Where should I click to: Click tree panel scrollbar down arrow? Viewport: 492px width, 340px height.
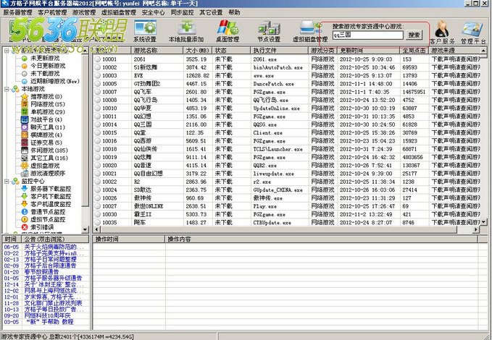click(85, 229)
